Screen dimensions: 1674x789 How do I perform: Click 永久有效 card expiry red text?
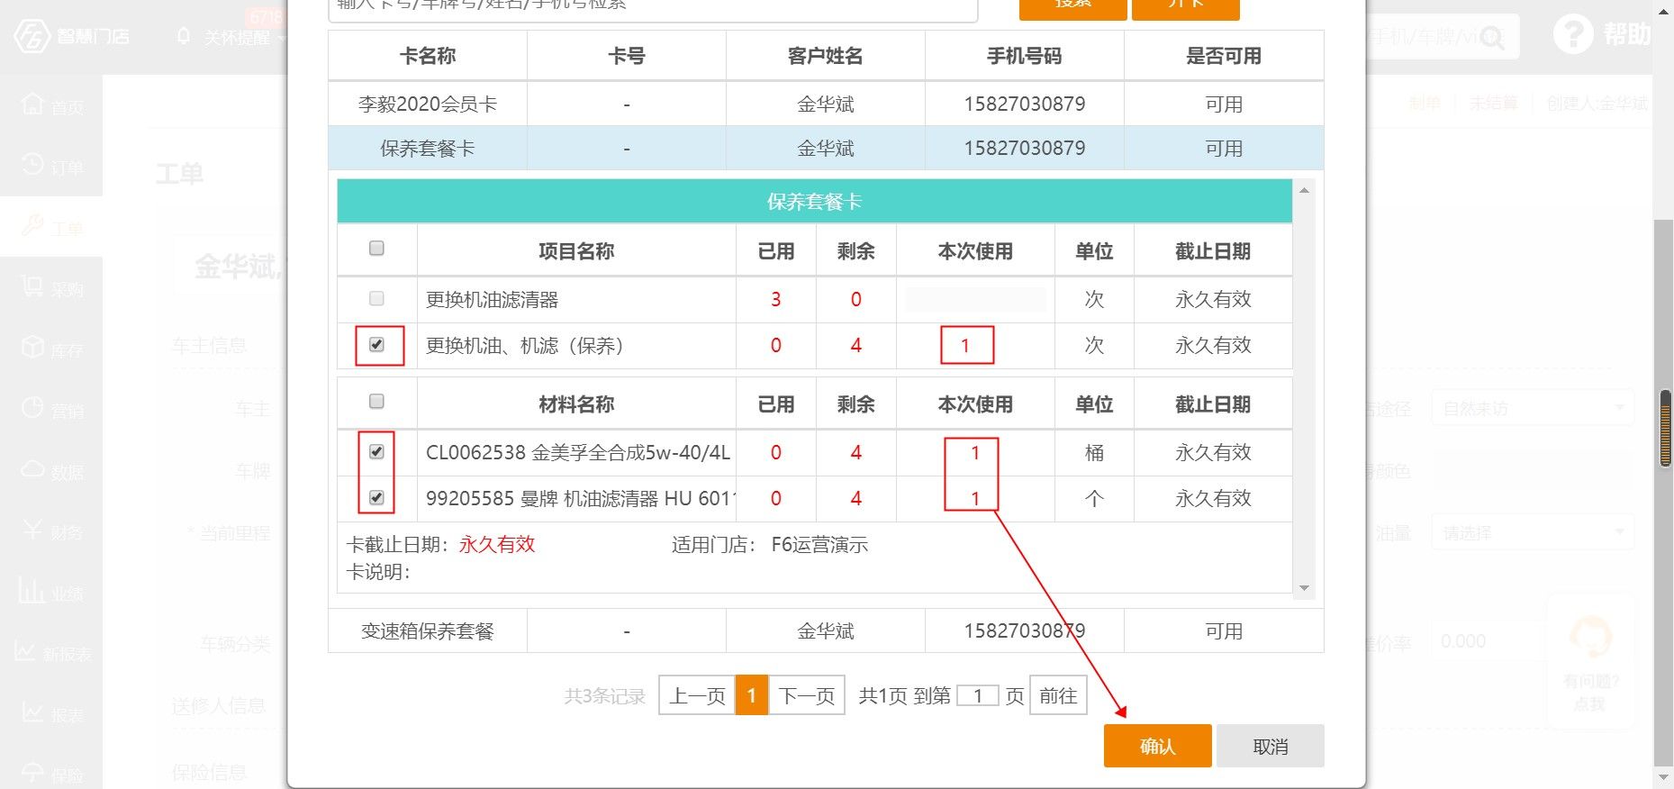497,544
